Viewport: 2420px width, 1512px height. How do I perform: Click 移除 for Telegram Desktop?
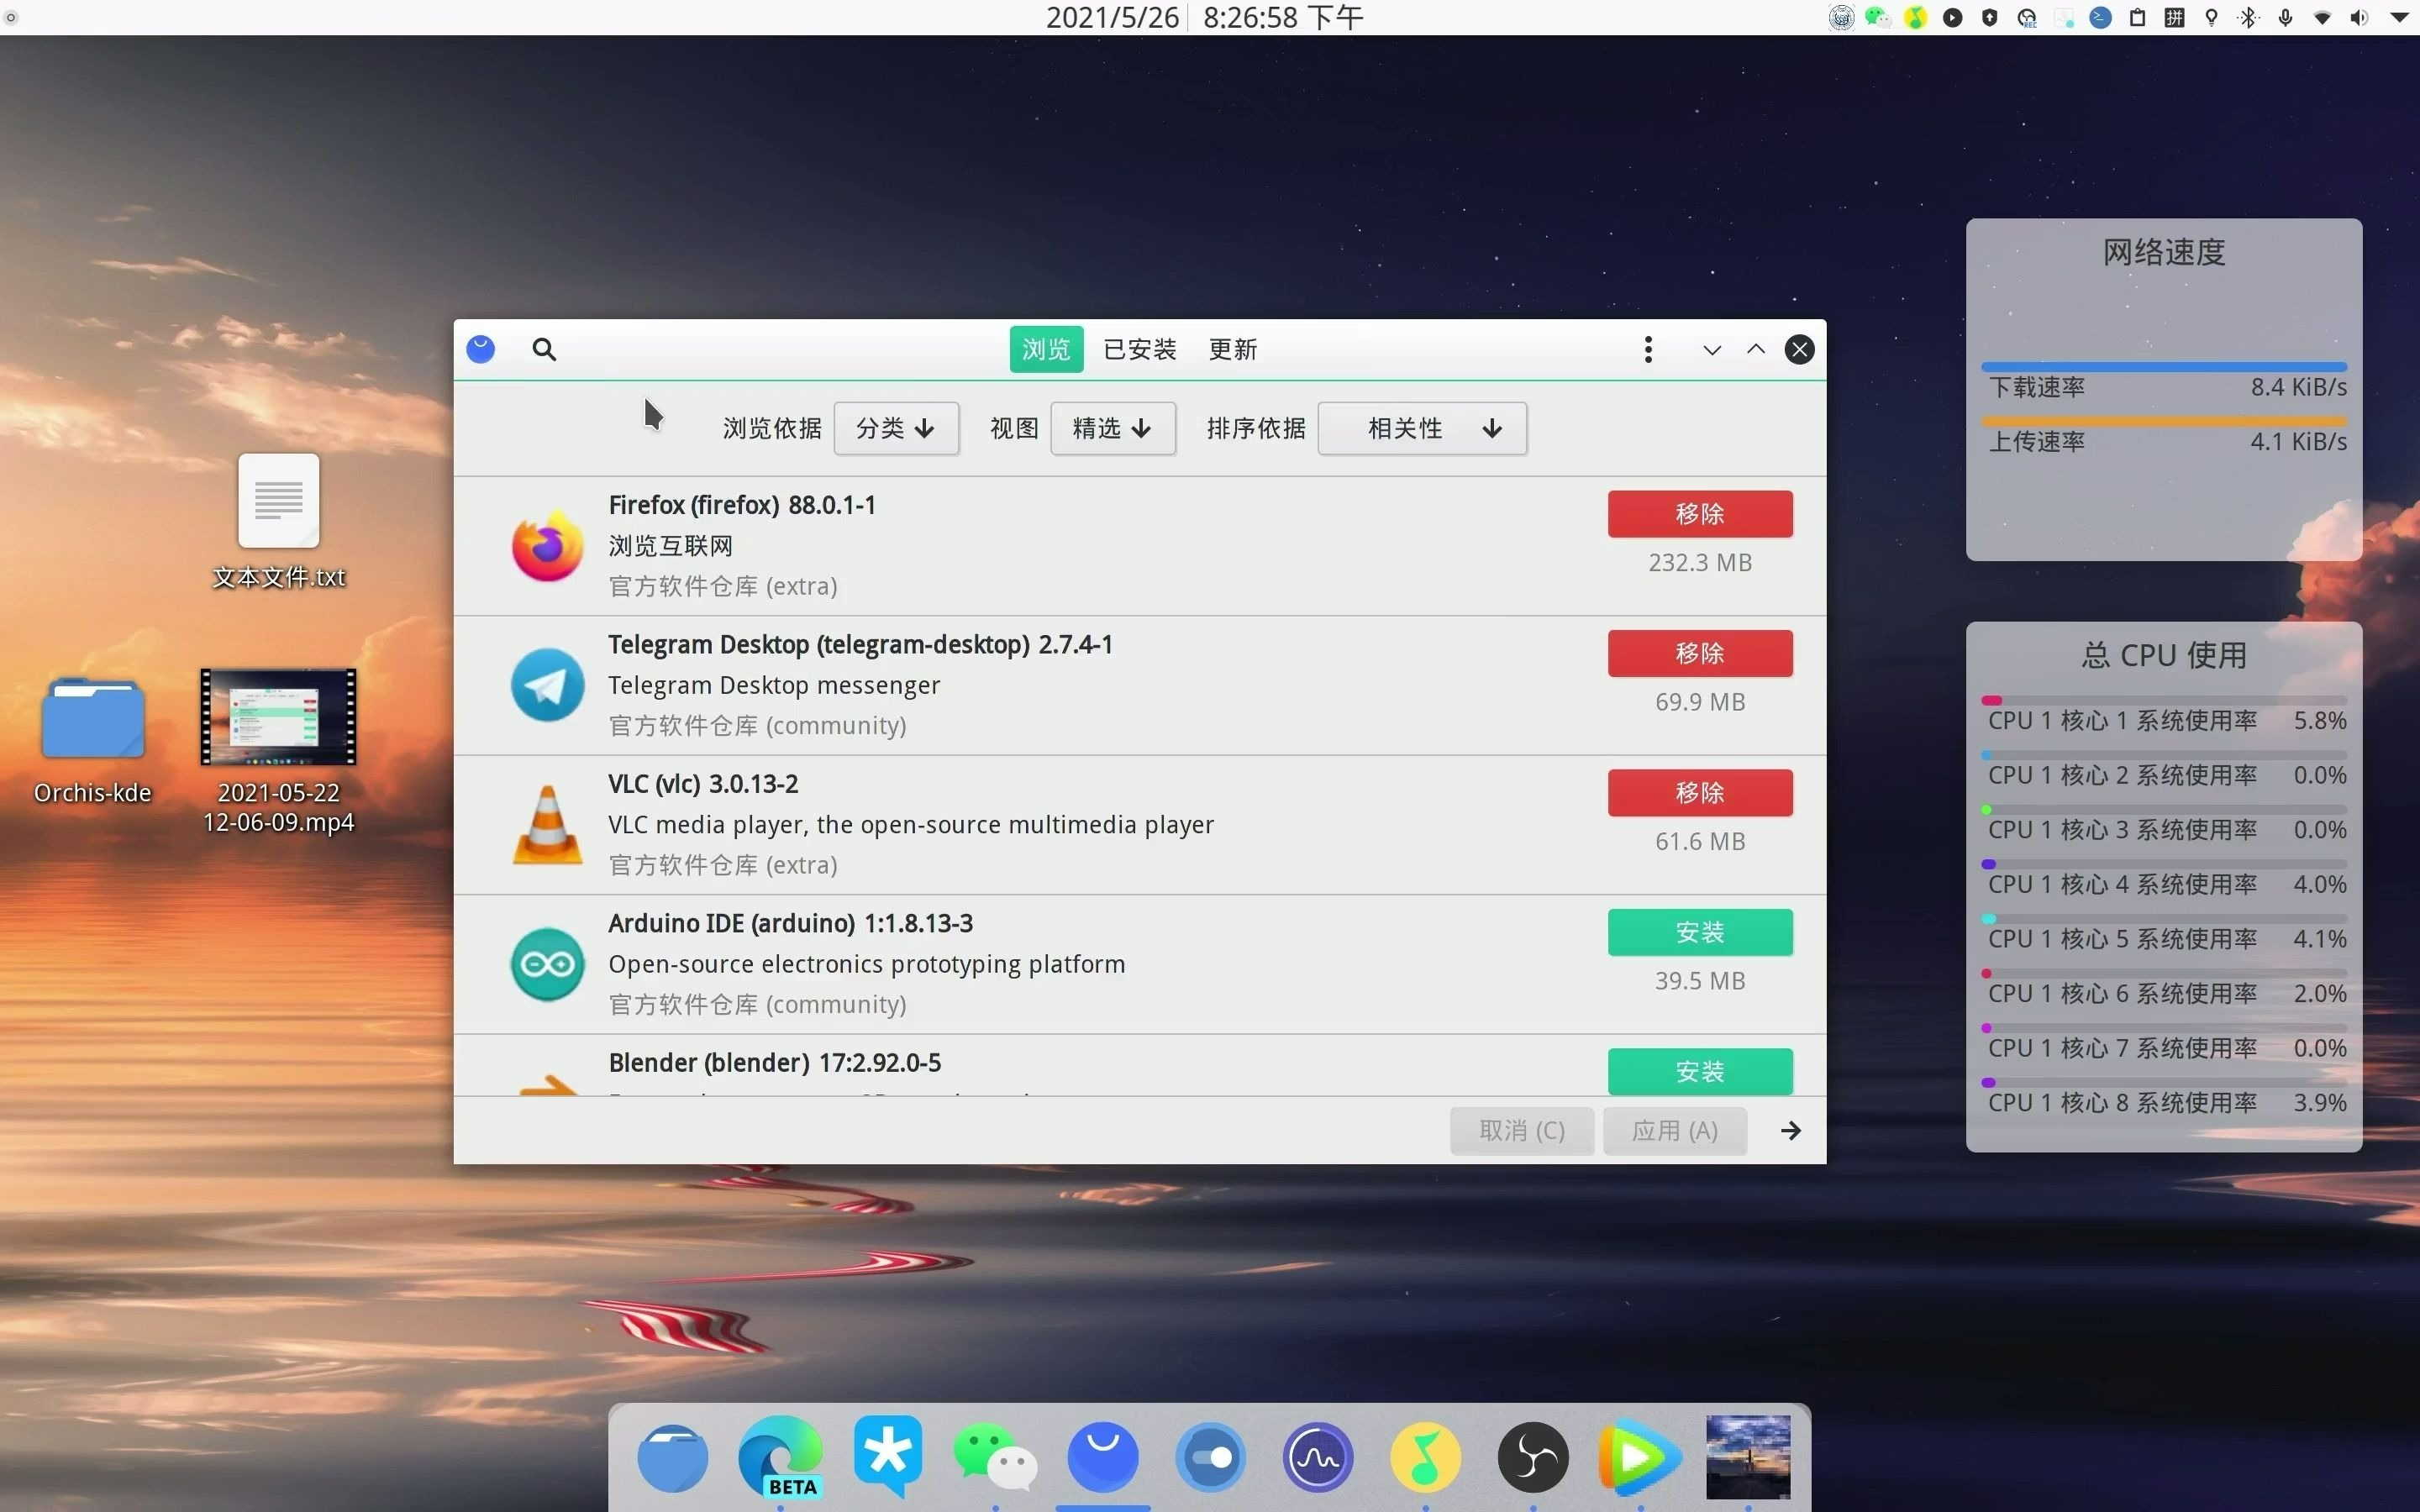1700,653
